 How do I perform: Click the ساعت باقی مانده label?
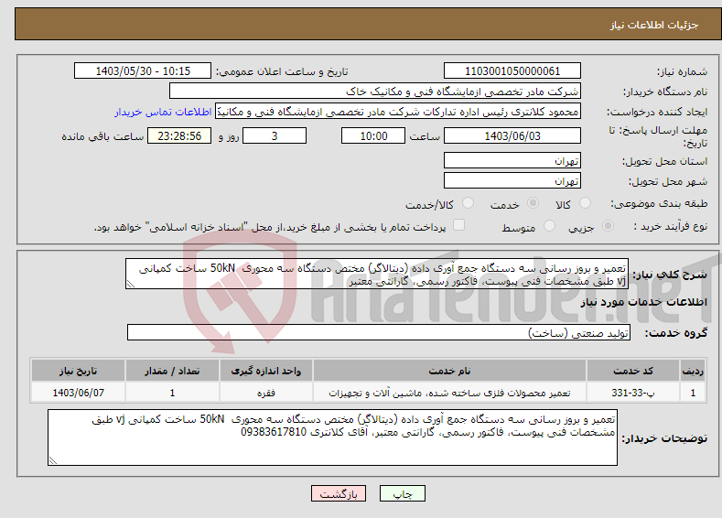click(102, 136)
